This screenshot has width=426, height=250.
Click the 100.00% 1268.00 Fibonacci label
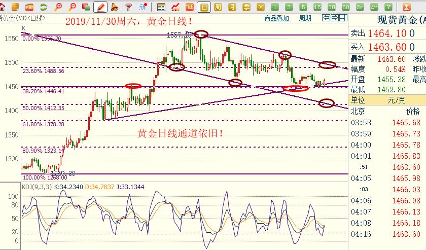click(x=45, y=177)
